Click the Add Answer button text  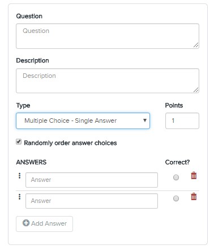click(x=49, y=223)
